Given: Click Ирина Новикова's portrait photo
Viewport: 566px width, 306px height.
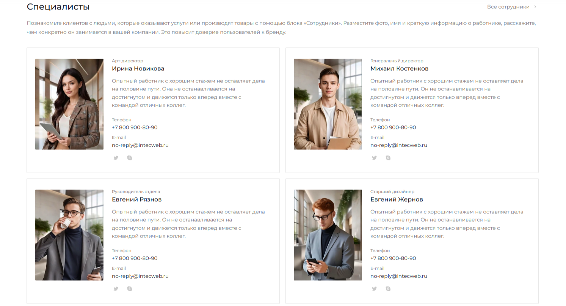Looking at the screenshot, I should point(69,104).
